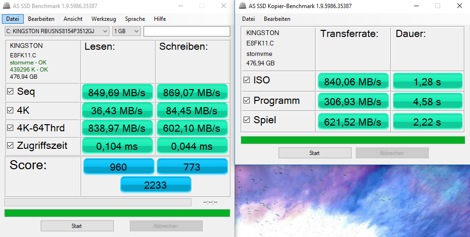
Task: Open Bearbeiten menu in Kopier-Benchmark window
Action: point(277,19)
